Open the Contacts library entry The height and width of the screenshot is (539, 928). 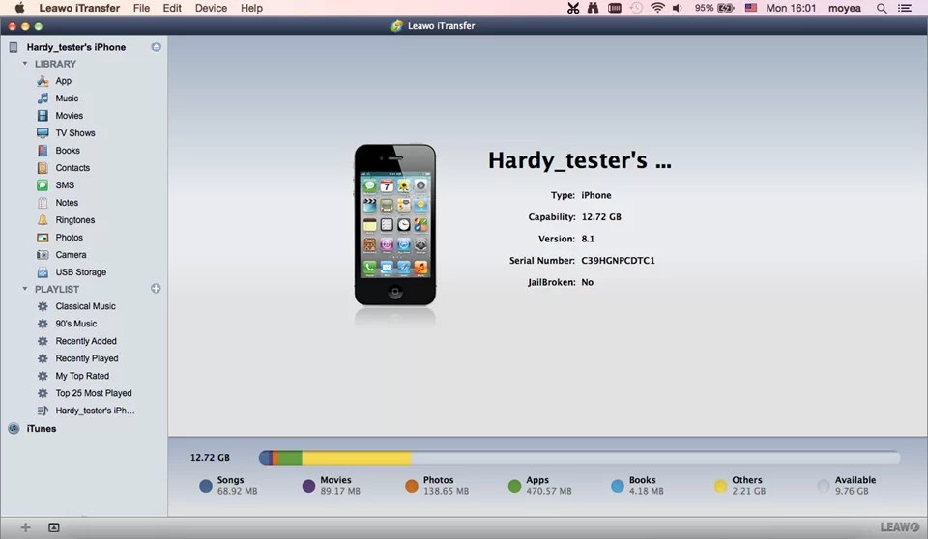pyautogui.click(x=72, y=168)
